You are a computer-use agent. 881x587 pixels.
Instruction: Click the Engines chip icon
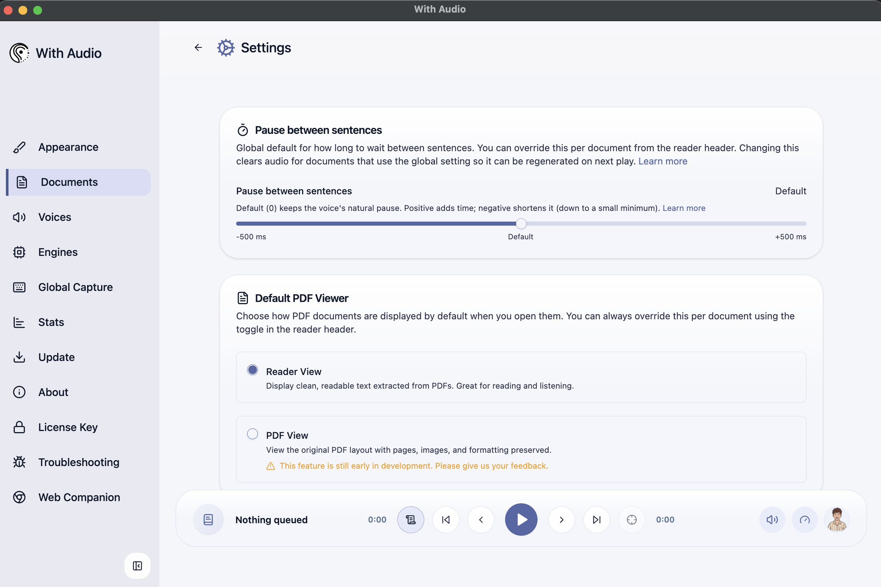coord(20,252)
